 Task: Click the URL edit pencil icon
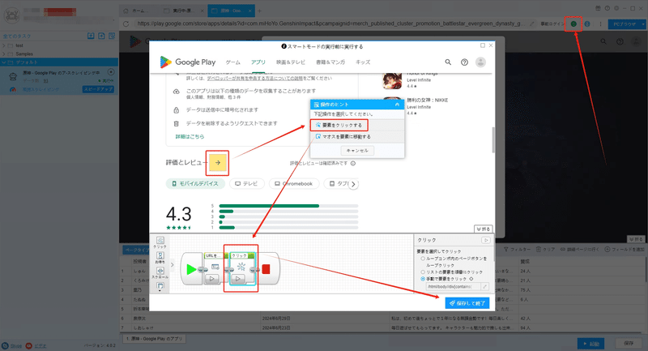click(x=532, y=24)
